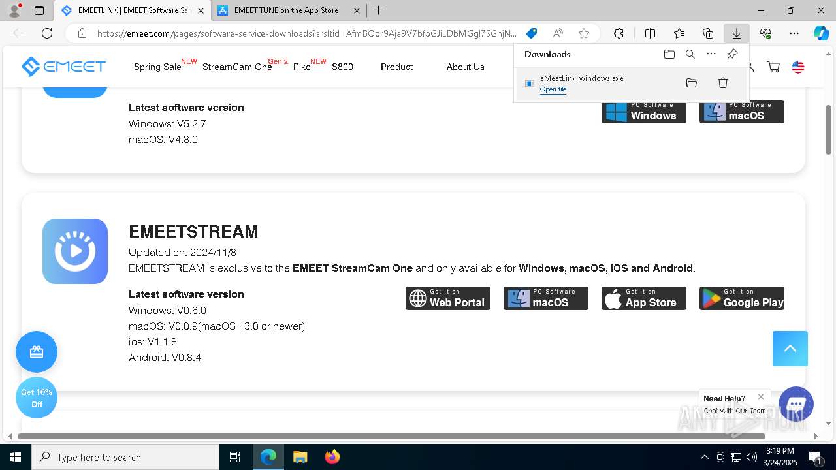Open the Piko menu item

coord(302,67)
